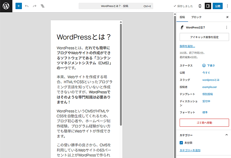Image resolution: width=231 pixels, height=158 pixels.
Task: Redo the last undone change
Action: [35, 6]
